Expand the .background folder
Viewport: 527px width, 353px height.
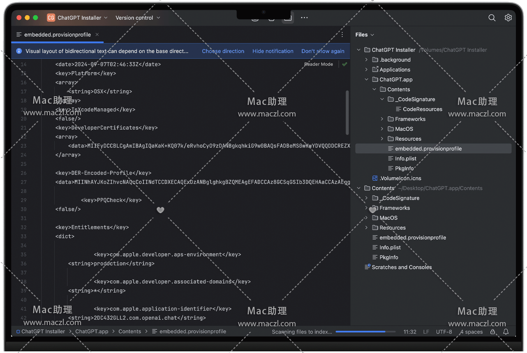pos(366,60)
